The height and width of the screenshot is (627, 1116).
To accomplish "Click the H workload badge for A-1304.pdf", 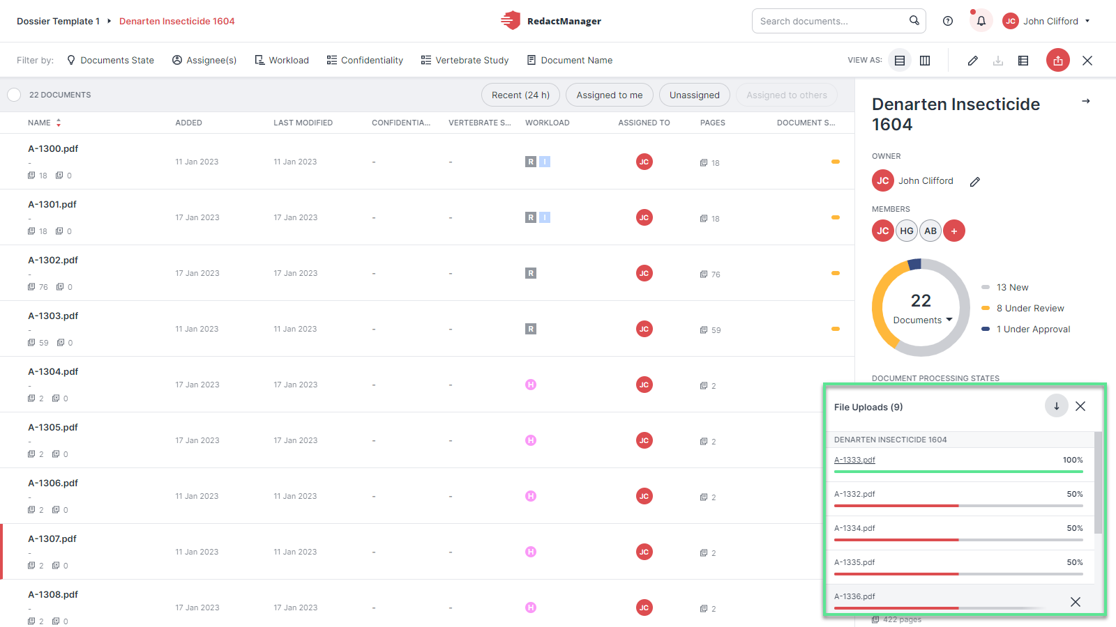I will tap(531, 385).
